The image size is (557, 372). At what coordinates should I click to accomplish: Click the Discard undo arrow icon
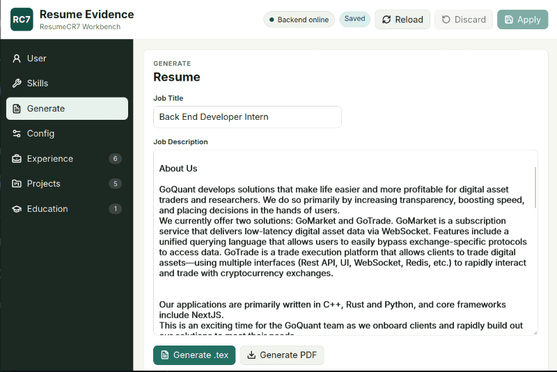(x=446, y=20)
